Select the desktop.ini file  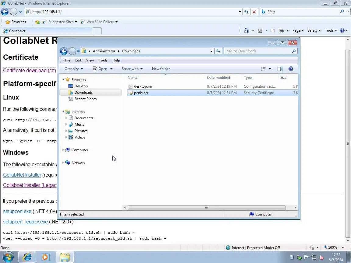click(x=143, y=86)
